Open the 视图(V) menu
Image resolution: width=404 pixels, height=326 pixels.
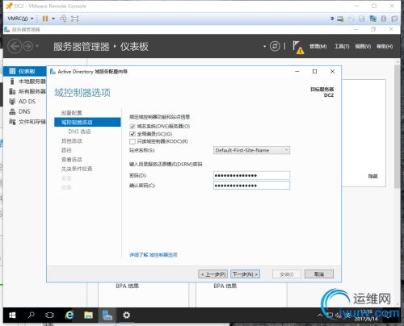(x=363, y=47)
